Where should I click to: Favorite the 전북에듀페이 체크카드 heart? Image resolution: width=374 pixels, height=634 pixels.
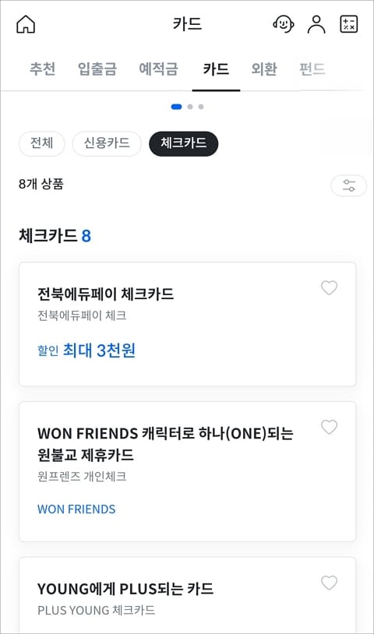[x=329, y=288]
